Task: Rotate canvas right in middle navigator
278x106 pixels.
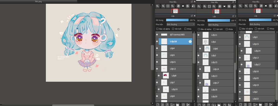Action: pyautogui.click(x=229, y=6)
